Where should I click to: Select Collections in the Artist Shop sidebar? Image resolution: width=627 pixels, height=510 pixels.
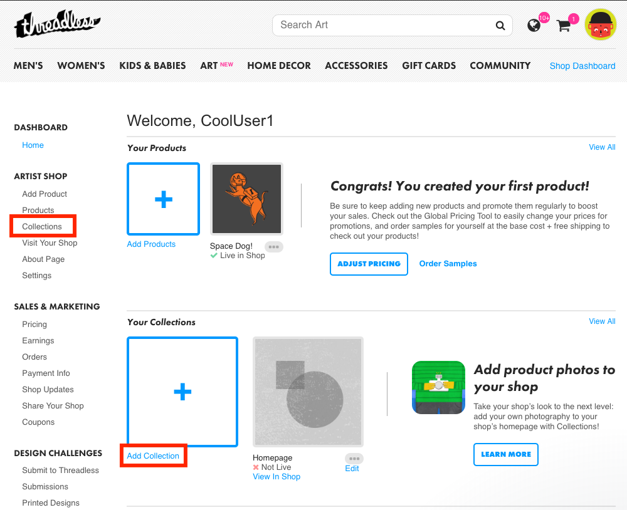tap(42, 227)
